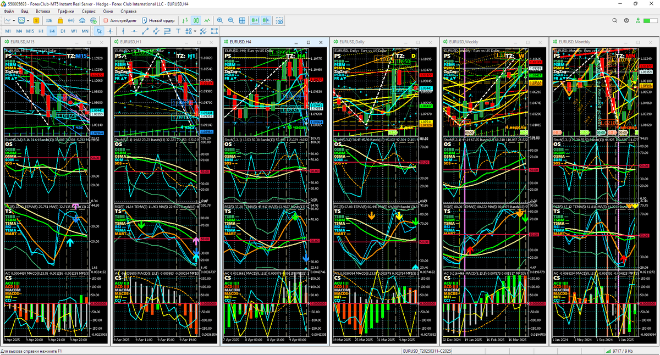This screenshot has width=660, height=355.
Task: Select the text label tool
Action: pyautogui.click(x=178, y=31)
